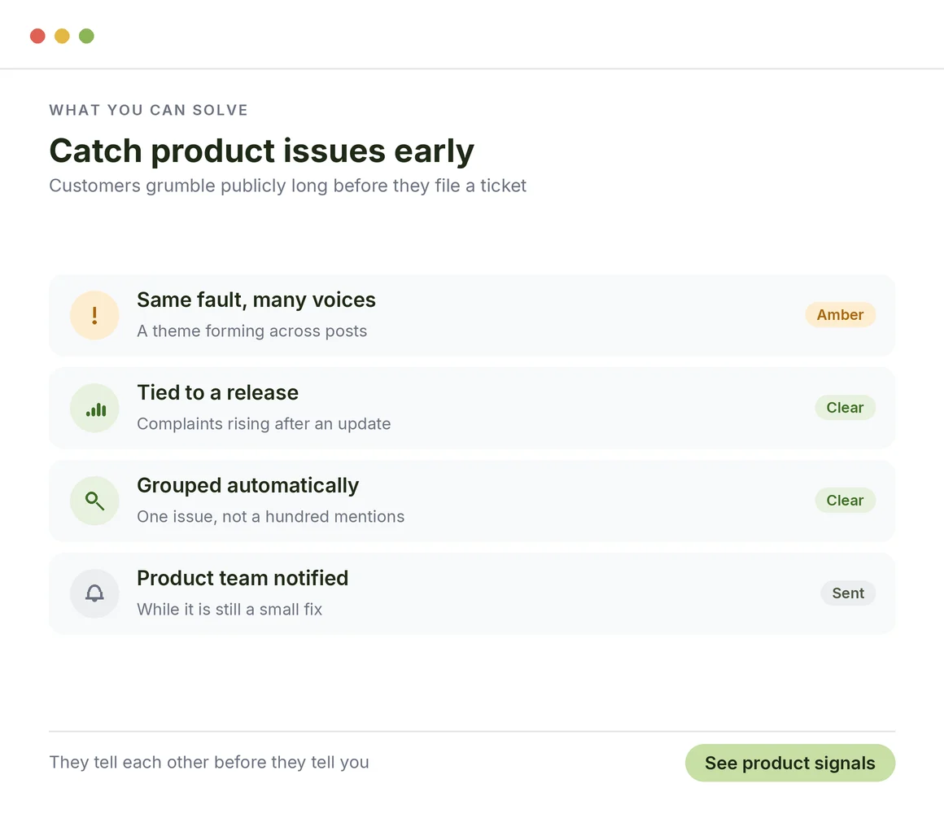The image size is (944, 814).
Task: Click 'Customers grumble publicly' subtitle text
Action: coord(288,186)
